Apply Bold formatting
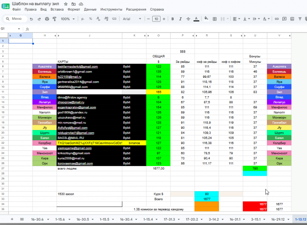Image resolution: width=307 pixels, height=225 pixels. (172, 19)
